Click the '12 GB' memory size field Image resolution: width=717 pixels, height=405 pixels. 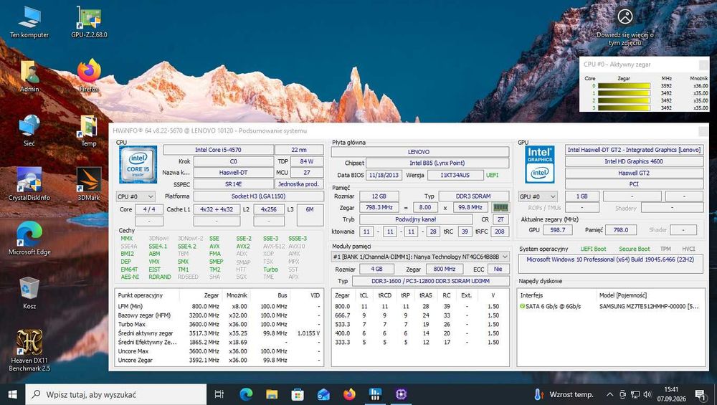point(379,196)
